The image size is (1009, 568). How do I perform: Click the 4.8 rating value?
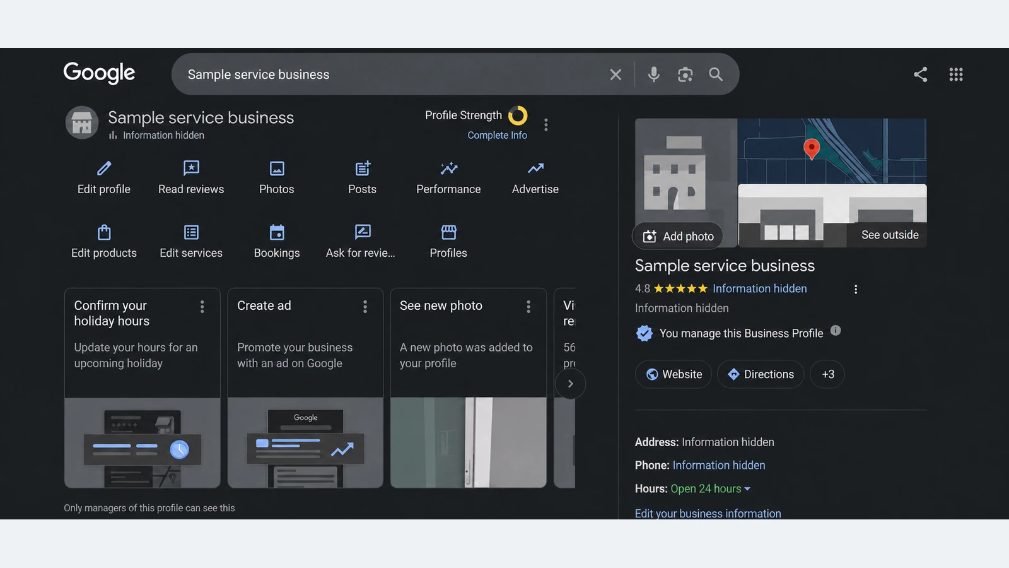[x=643, y=288]
